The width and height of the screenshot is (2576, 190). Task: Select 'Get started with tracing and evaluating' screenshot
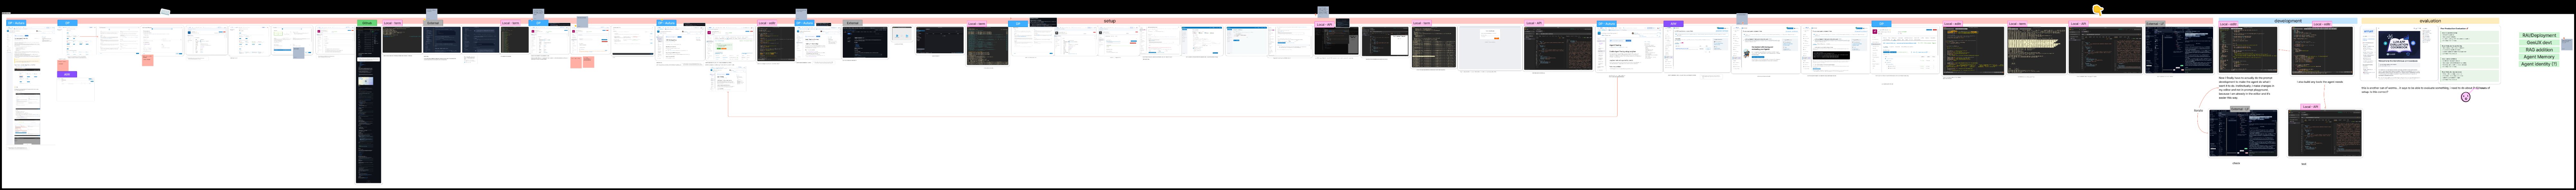click(1765, 50)
